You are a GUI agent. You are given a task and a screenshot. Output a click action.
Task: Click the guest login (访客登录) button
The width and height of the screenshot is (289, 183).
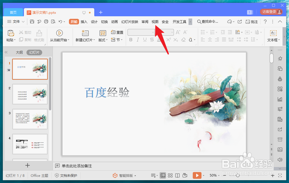271,12
